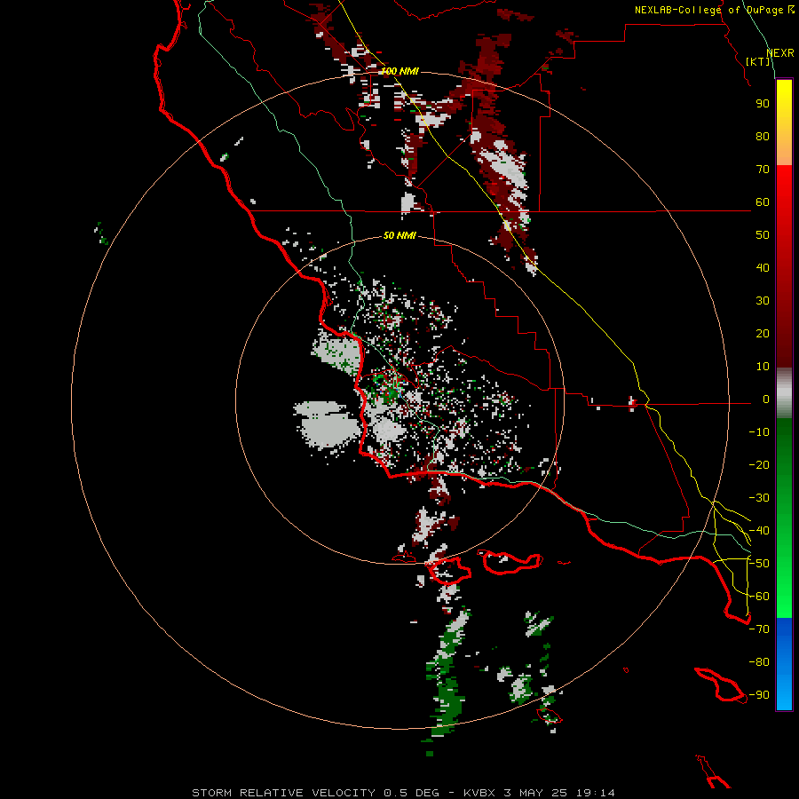
Task: Click the 'STORM RELATIVE VELOCITY 0.5 DEG' title text
Action: (315, 793)
